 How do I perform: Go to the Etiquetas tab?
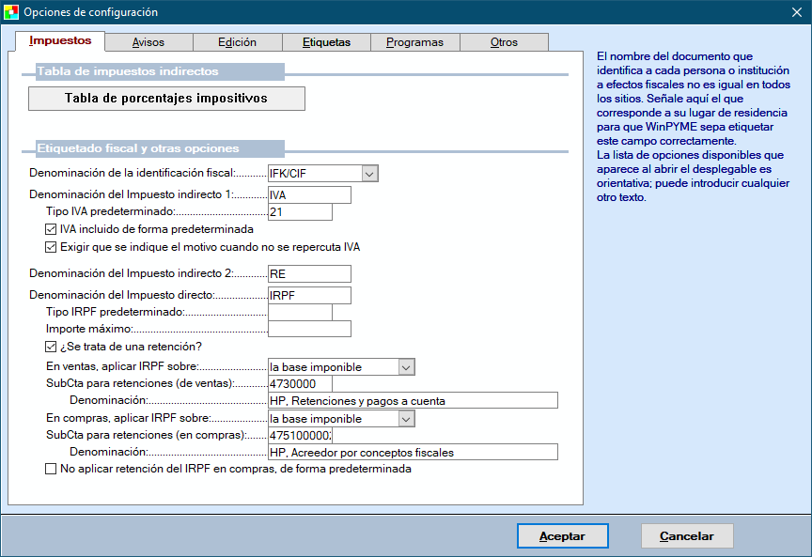click(326, 42)
